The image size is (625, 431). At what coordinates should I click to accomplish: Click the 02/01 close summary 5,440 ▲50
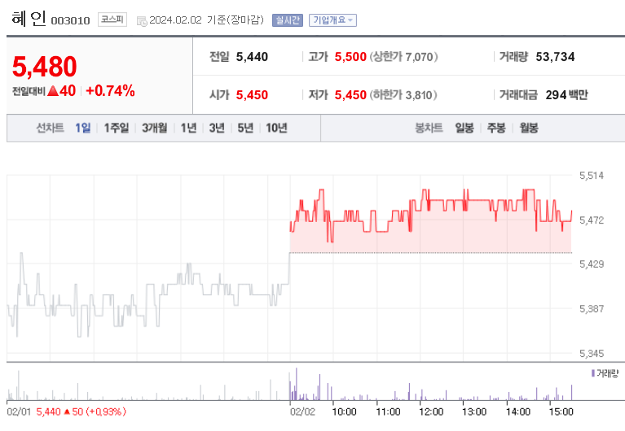[x=59, y=411]
